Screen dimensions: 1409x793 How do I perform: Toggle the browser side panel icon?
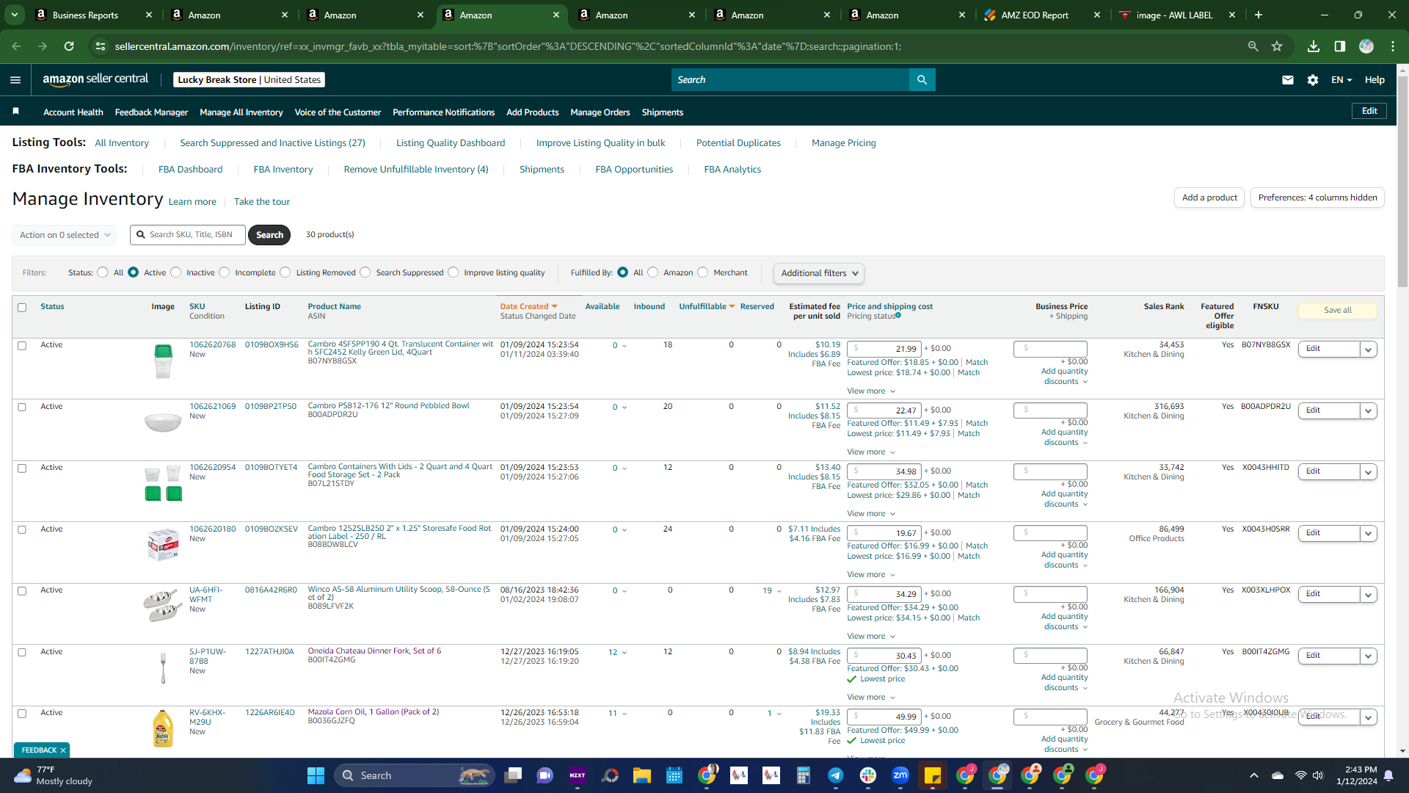pos(1340,46)
